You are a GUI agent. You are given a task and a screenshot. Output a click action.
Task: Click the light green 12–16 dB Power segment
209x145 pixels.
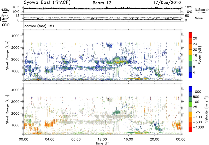[190, 58]
